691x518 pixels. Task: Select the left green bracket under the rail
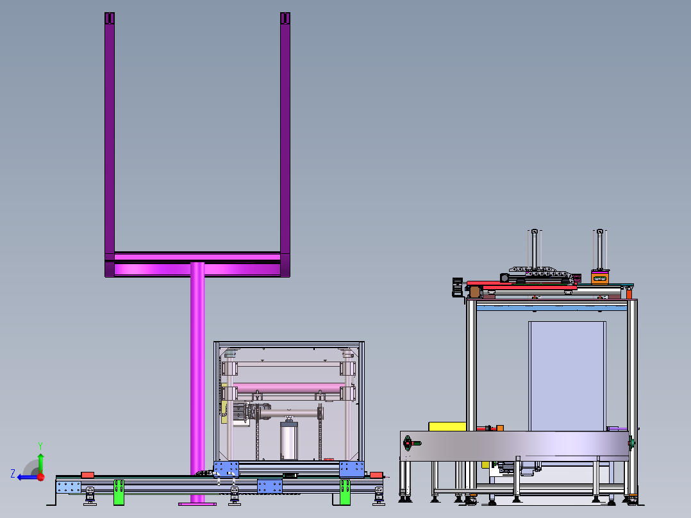click(x=119, y=492)
